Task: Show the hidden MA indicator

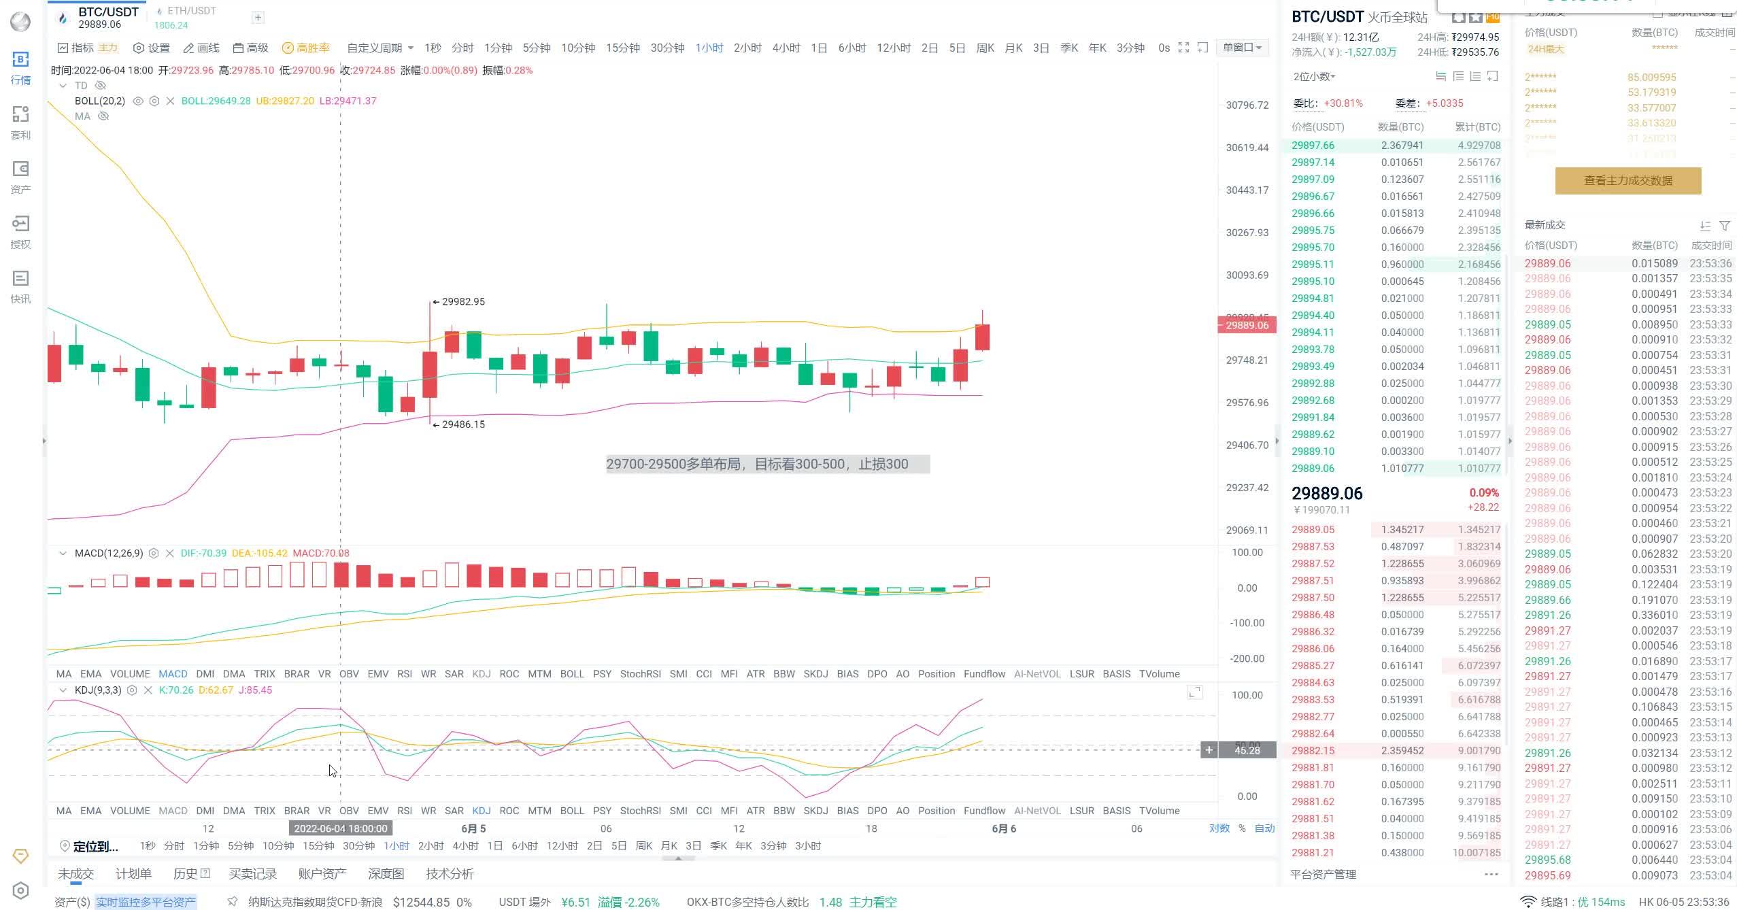Action: (x=103, y=116)
